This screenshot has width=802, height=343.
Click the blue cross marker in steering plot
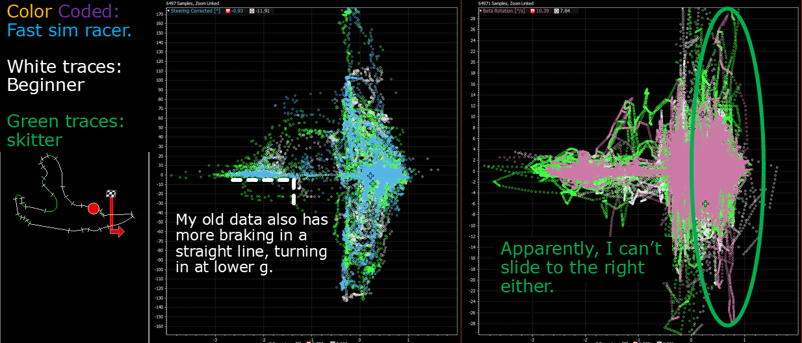click(x=370, y=175)
